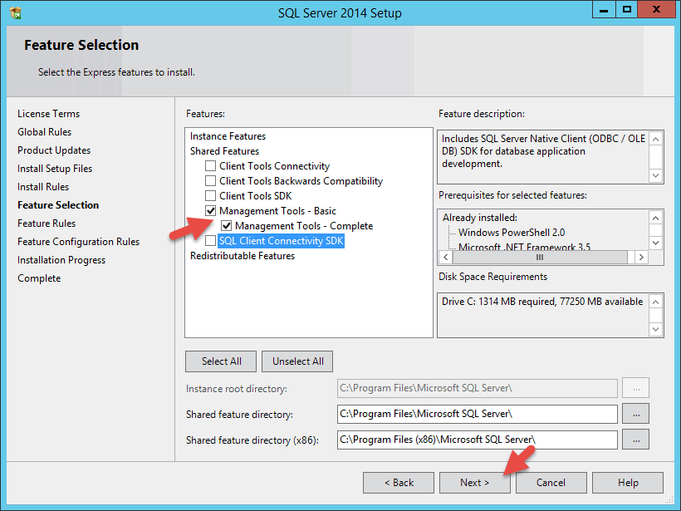
Task: Uncheck Management Tools - Complete checkbox
Action: coord(226,225)
